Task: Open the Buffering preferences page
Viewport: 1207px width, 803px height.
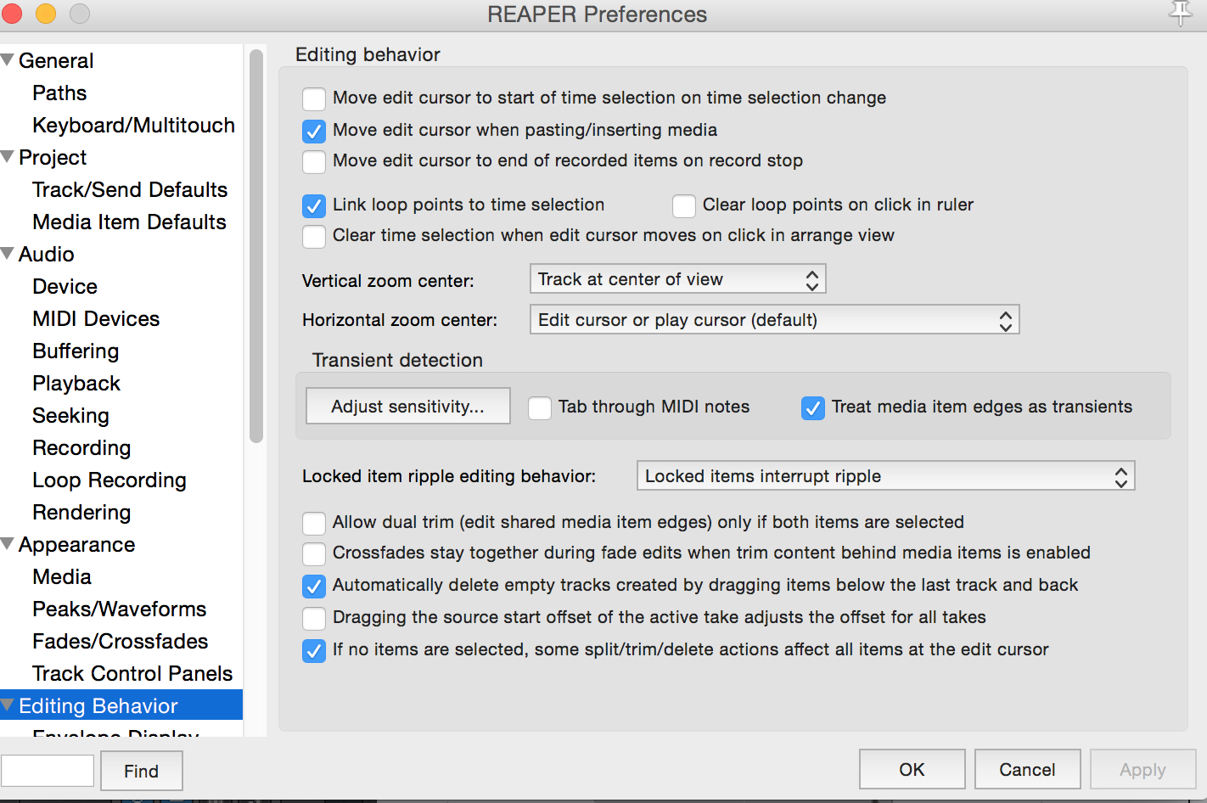Action: tap(76, 351)
